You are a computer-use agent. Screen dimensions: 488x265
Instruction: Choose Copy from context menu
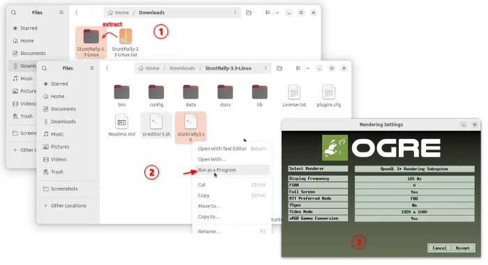232,195
